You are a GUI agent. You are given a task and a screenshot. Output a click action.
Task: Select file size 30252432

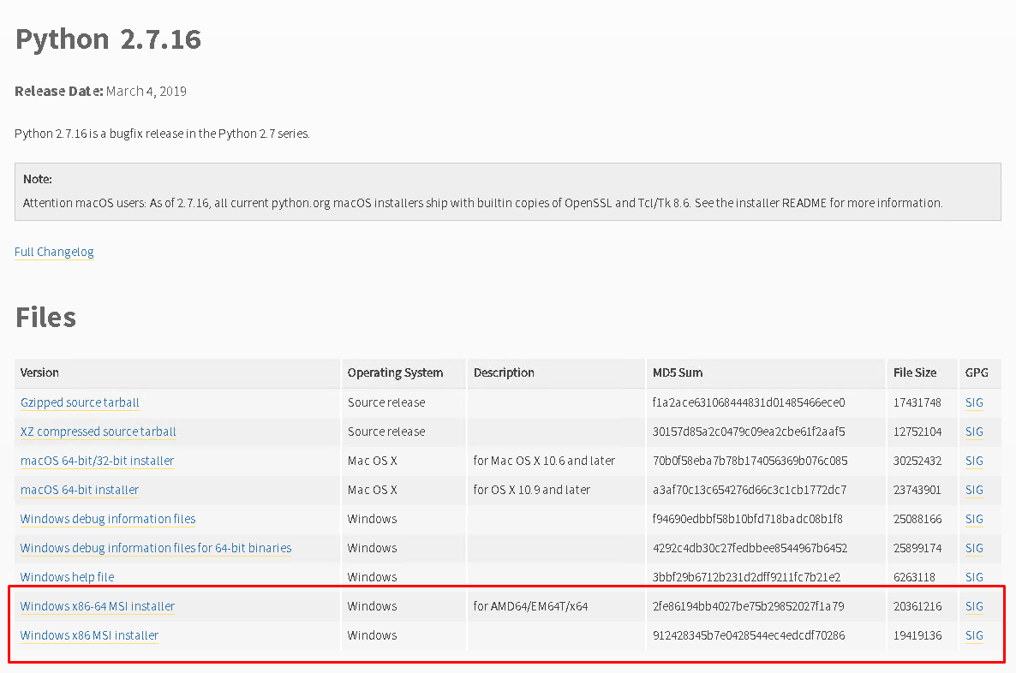pyautogui.click(x=917, y=461)
